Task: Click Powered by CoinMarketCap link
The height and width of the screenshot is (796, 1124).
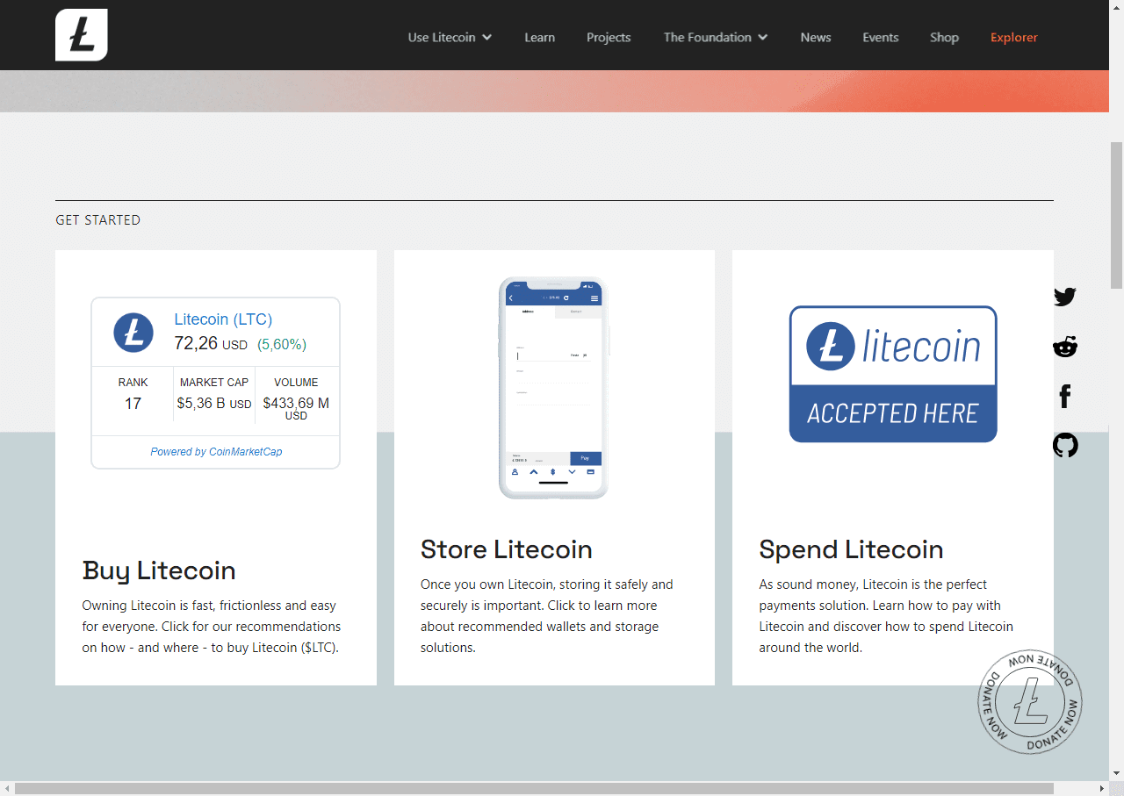Action: tap(216, 452)
